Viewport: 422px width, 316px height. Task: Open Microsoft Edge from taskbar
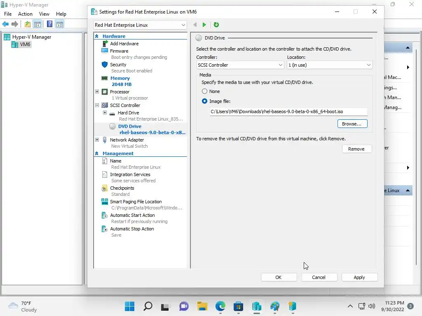coord(220,306)
